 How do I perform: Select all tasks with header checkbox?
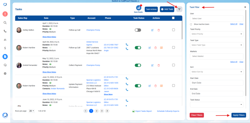pyautogui.click(x=173, y=18)
